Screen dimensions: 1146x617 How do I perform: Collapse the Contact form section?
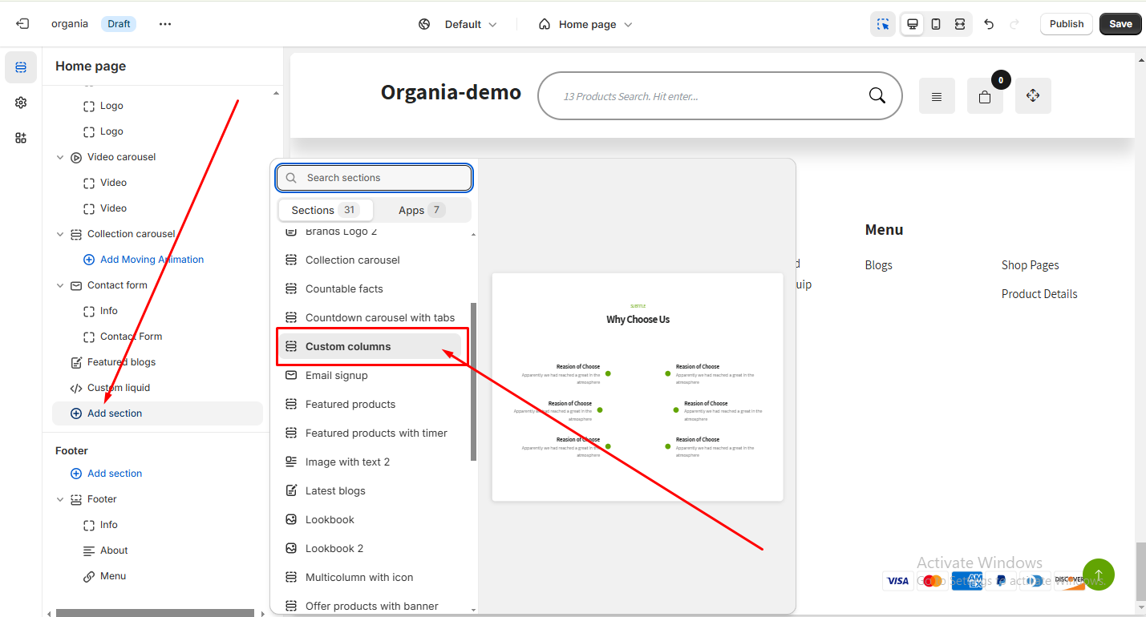60,285
